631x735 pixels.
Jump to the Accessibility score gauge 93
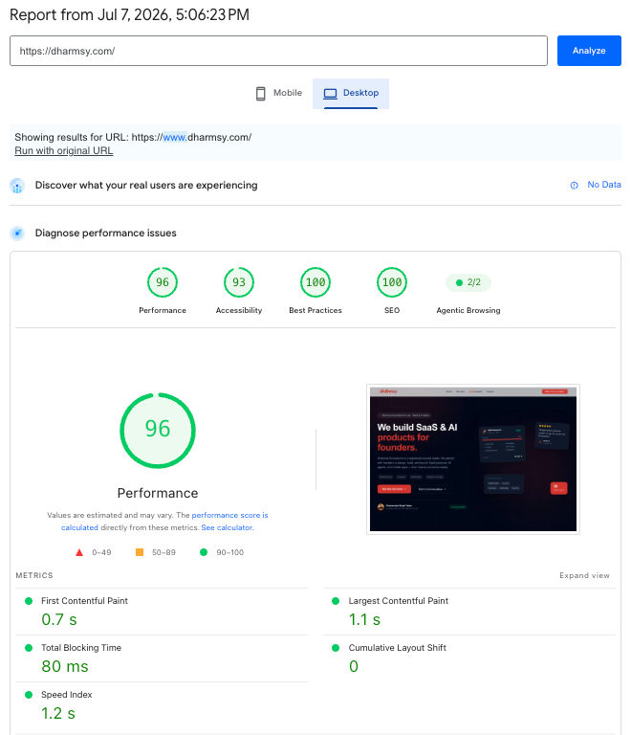239,282
